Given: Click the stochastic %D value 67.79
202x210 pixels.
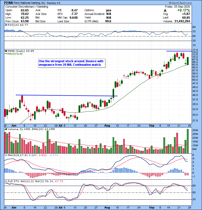Looking at the screenshot, I should [x=59, y=181].
